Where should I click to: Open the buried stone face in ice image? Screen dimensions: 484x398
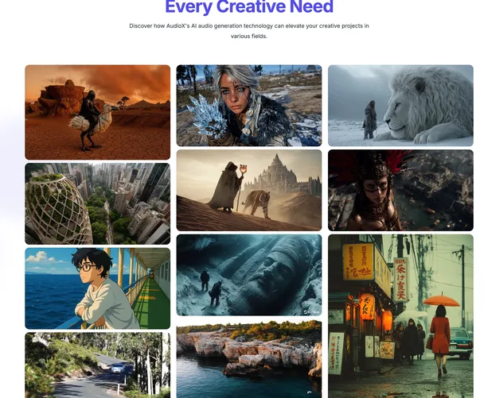pos(249,275)
